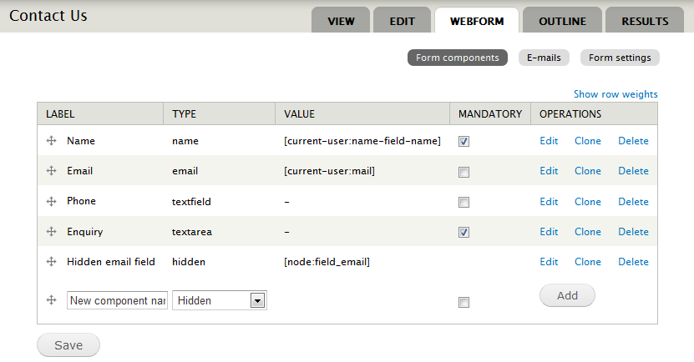Click the Contact Us page title
Screen dimensions: 694x362
[x=48, y=16]
